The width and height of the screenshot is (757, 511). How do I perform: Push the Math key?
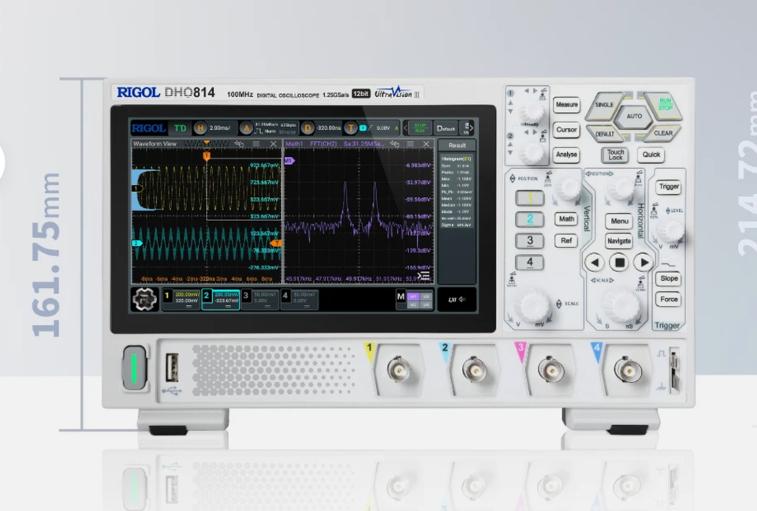tap(566, 218)
